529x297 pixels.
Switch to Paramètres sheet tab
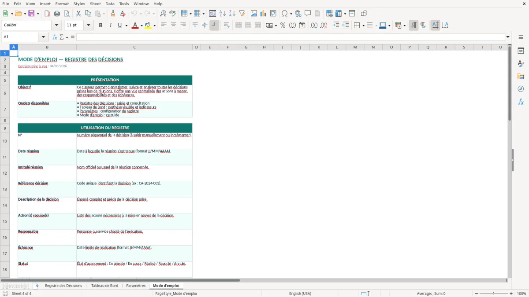136,286
